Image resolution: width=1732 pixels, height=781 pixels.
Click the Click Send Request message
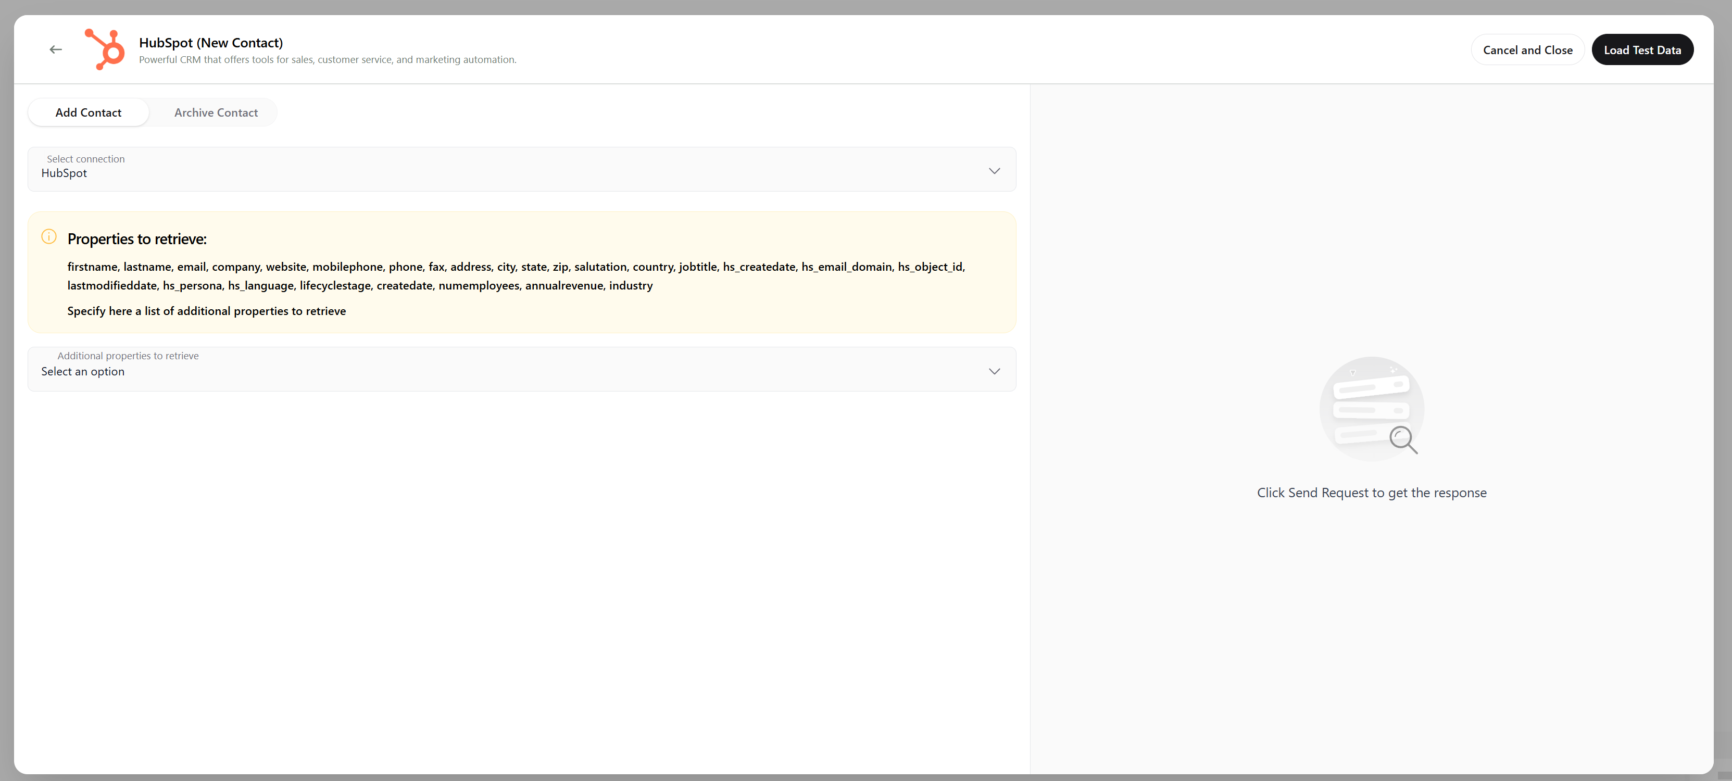point(1371,493)
